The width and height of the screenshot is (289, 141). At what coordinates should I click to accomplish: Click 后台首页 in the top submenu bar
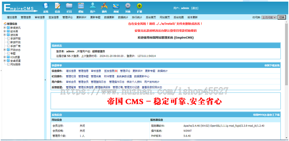click(x=151, y=17)
